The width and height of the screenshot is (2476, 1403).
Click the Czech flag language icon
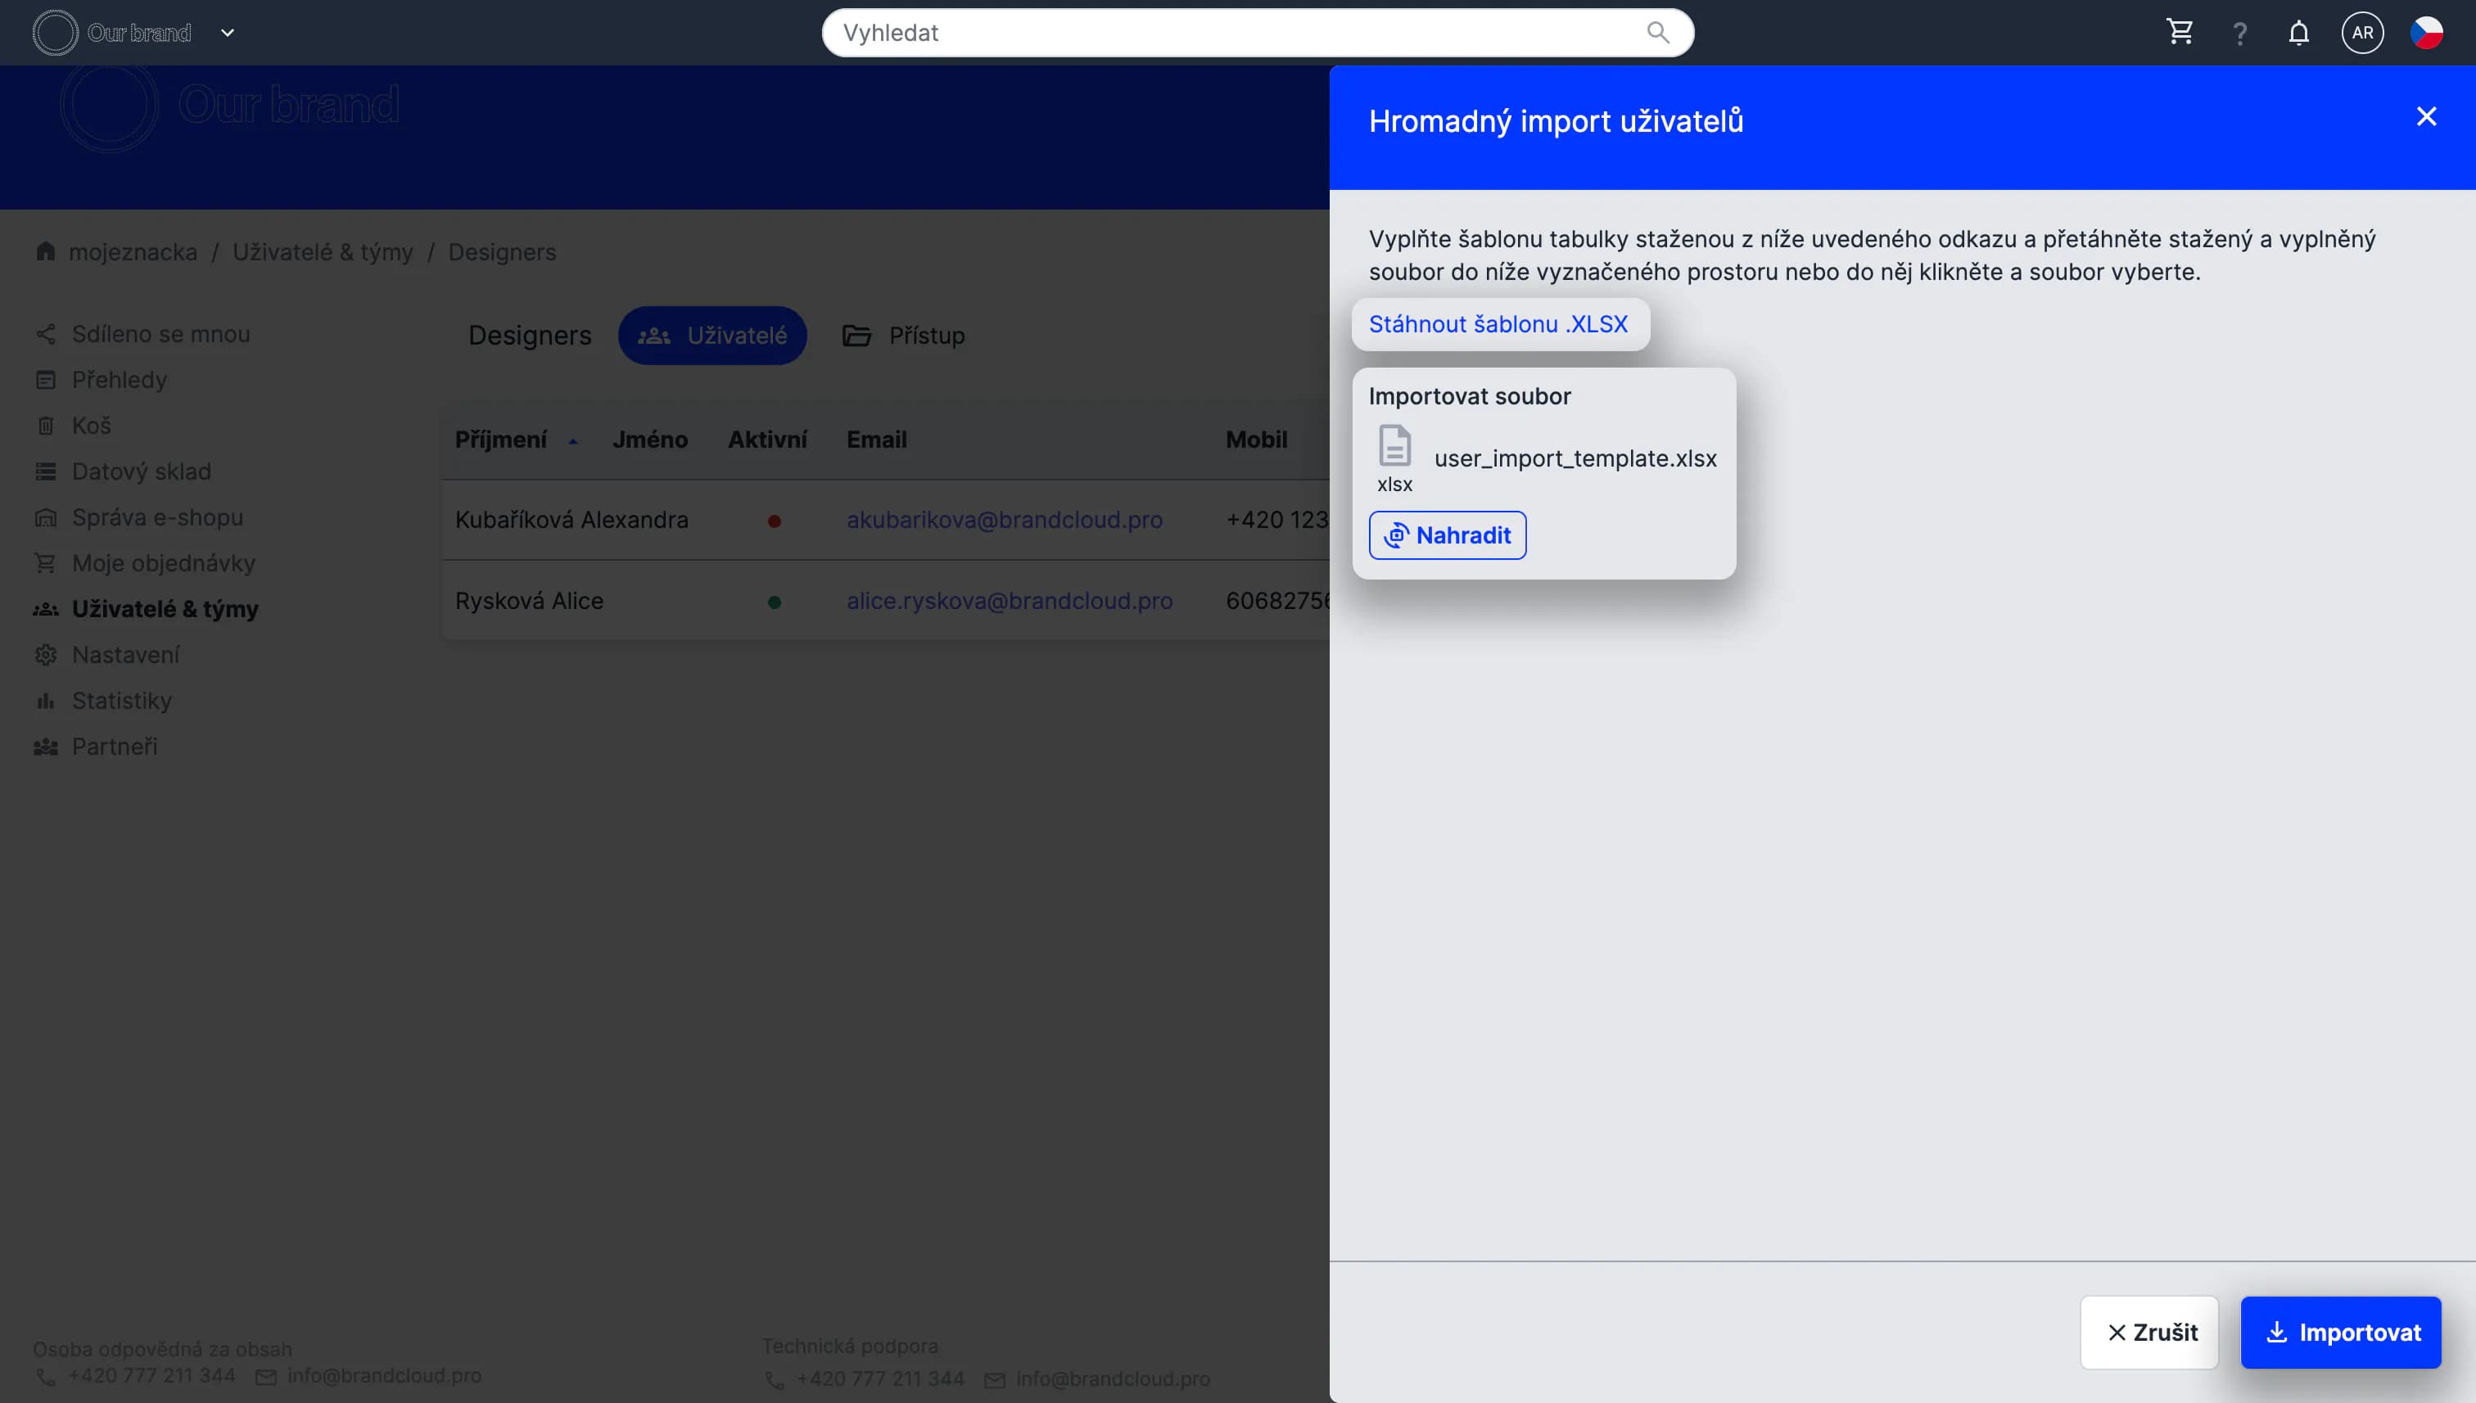point(2426,33)
